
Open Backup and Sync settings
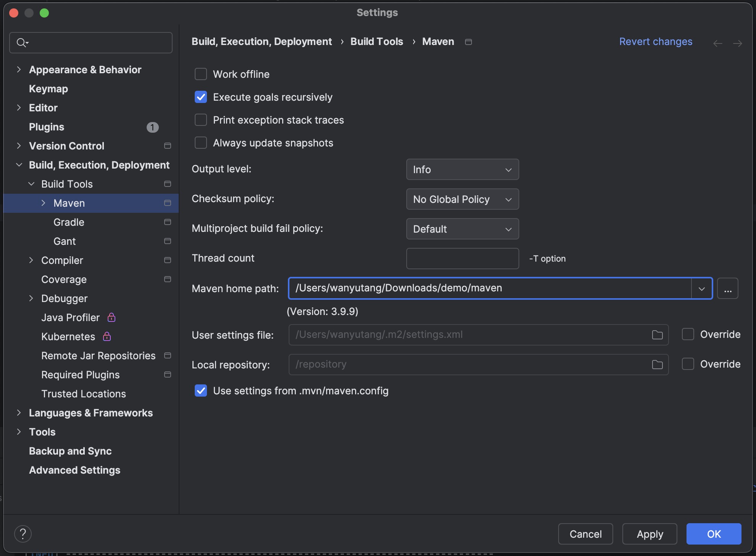tap(70, 451)
